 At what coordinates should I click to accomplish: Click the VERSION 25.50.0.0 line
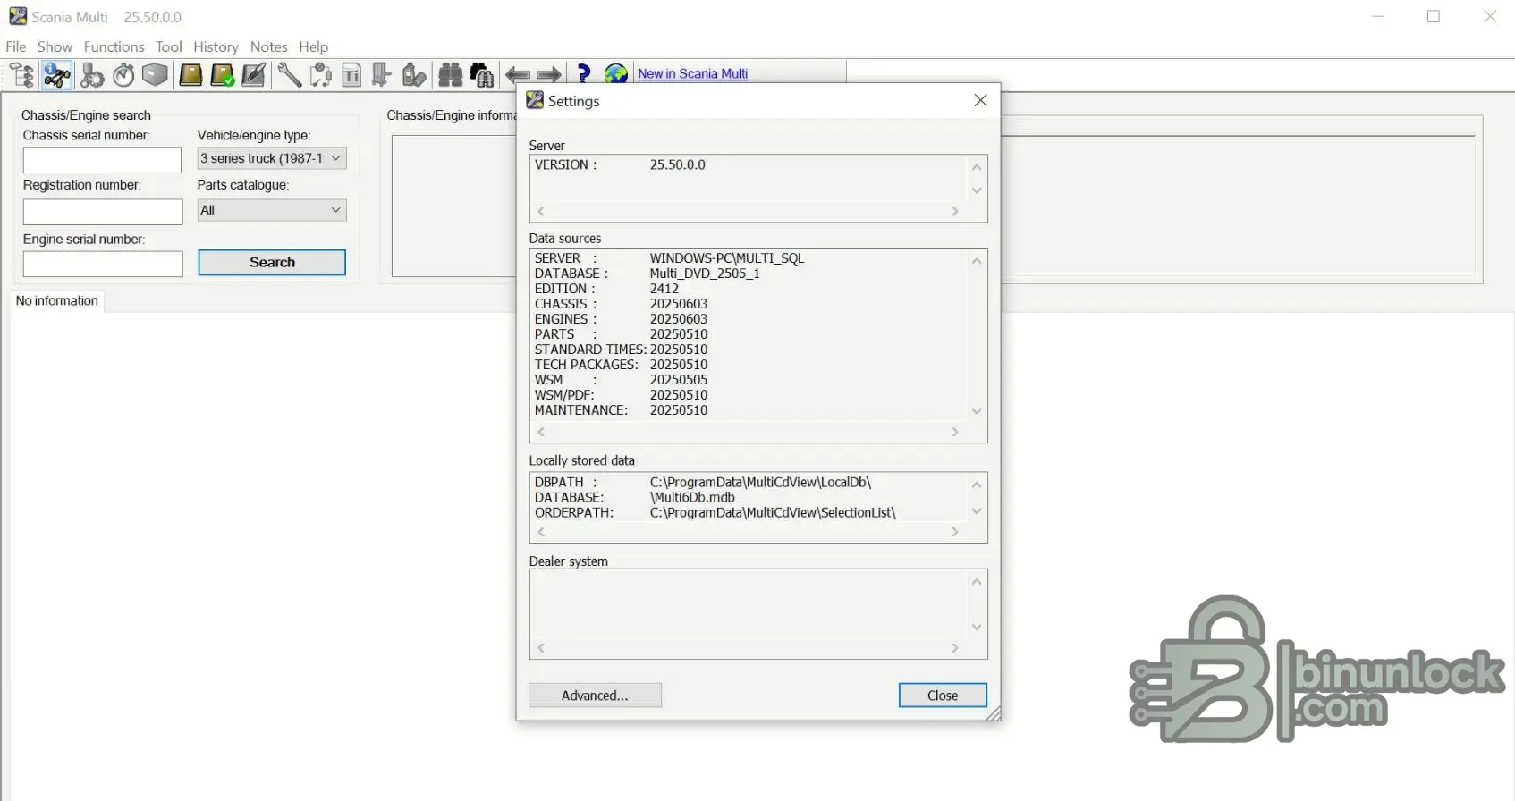620,165
